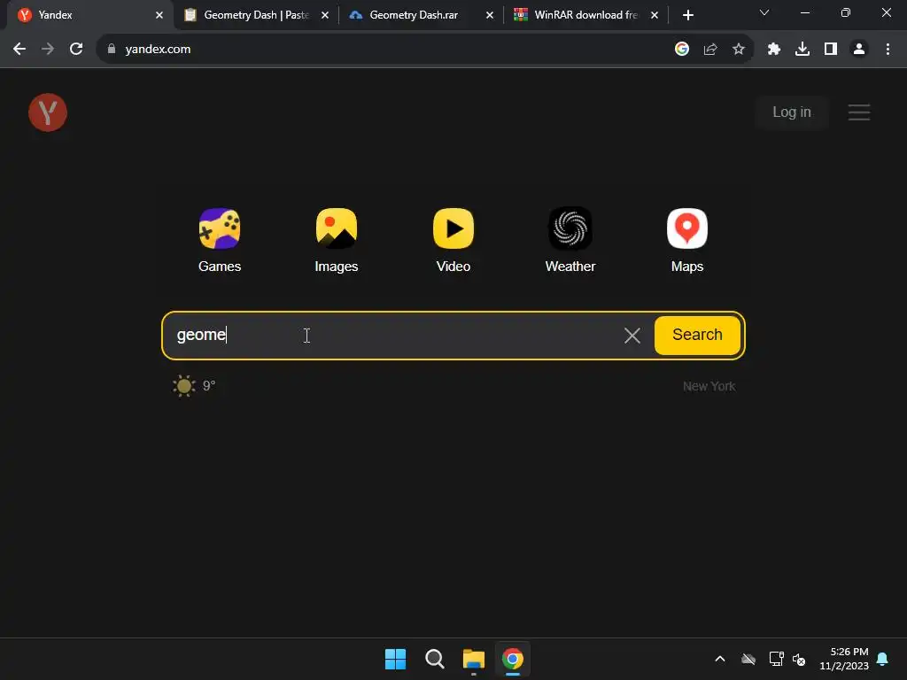
Task: View site information lock icon
Action: pyautogui.click(x=112, y=50)
